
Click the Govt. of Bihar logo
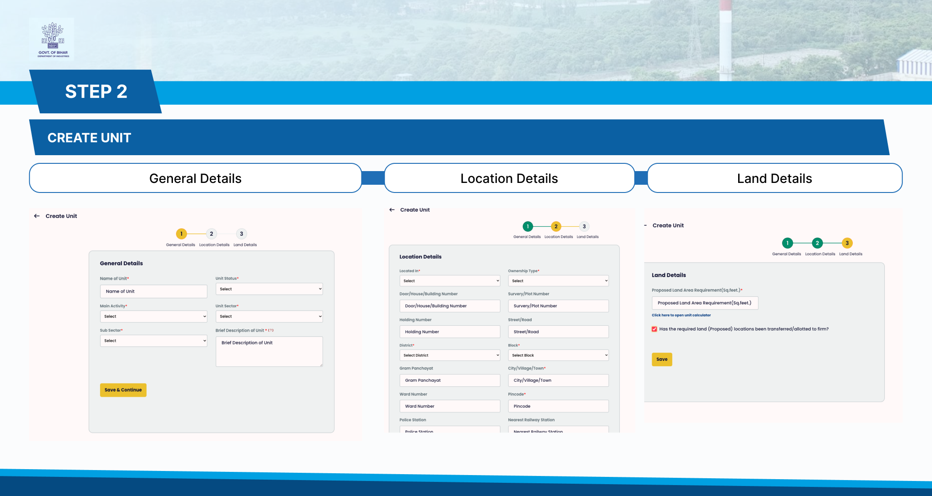click(52, 40)
